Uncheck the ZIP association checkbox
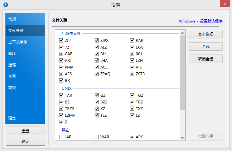The width and height of the screenshot is (232, 151). tap(61, 40)
